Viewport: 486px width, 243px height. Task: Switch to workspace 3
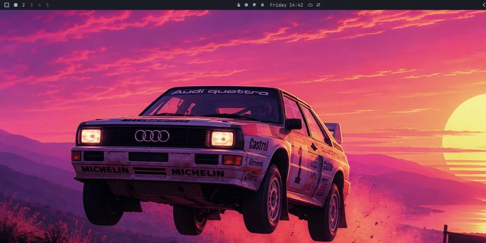tap(31, 5)
